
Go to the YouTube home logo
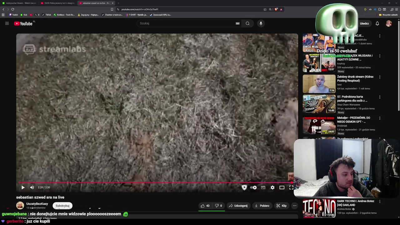(x=23, y=23)
